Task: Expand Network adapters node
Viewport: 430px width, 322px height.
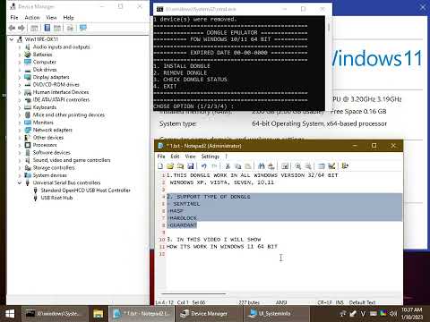Action: 20,130
